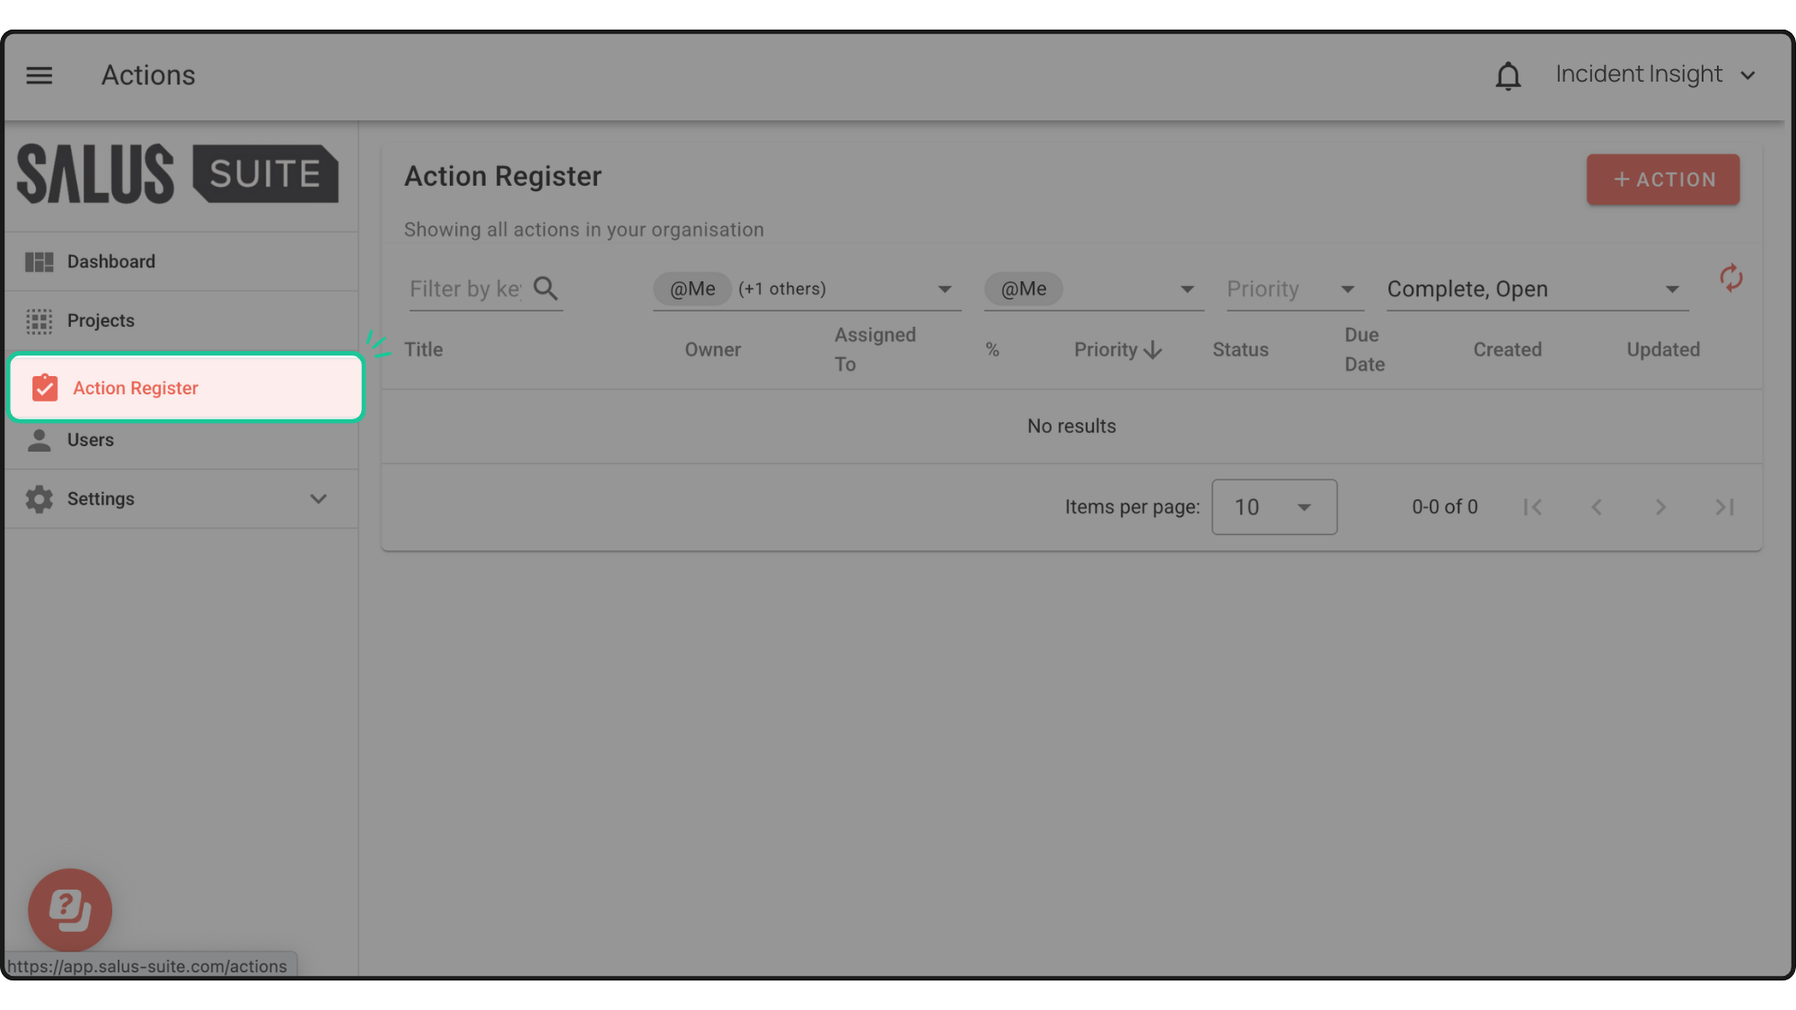
Task: Click the + ACTION button
Action: coord(1662,180)
